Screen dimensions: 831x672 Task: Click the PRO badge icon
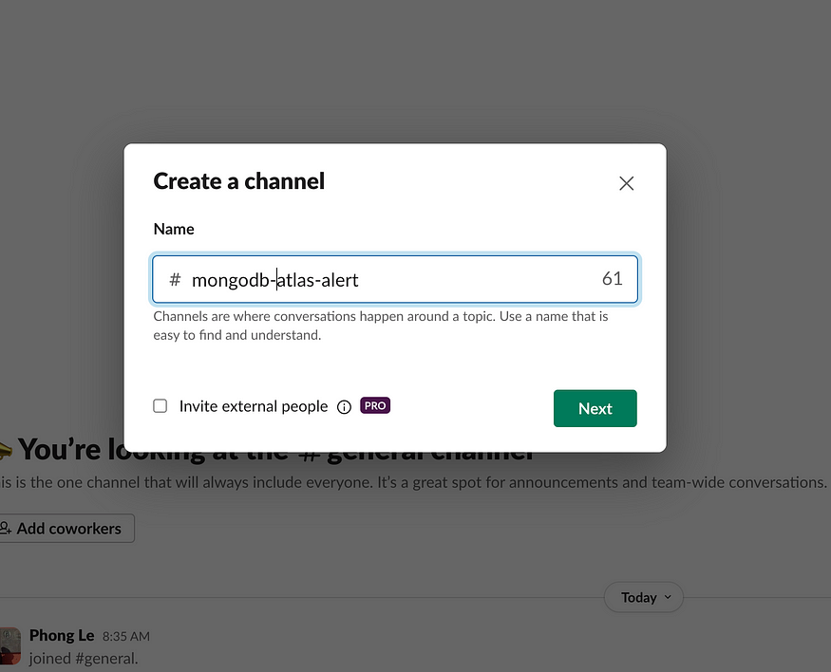click(x=375, y=405)
